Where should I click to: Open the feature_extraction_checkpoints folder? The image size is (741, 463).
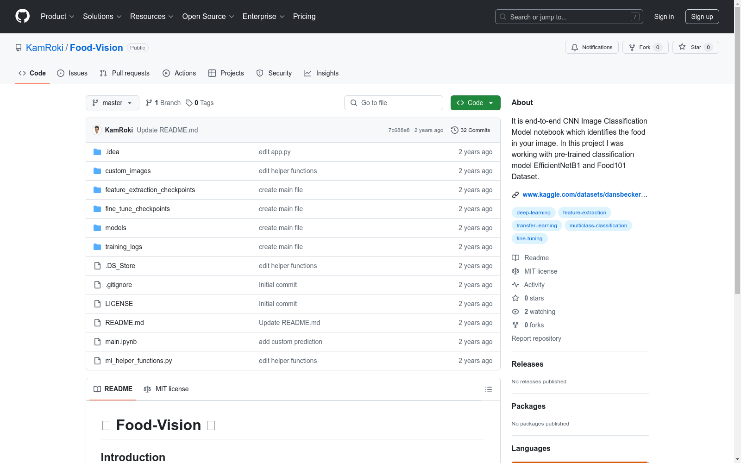[150, 190]
